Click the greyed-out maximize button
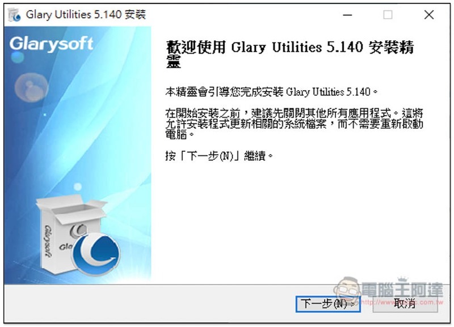This screenshot has width=454, height=327. [x=388, y=15]
